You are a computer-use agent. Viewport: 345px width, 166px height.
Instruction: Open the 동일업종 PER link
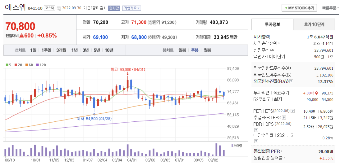coord(267,151)
